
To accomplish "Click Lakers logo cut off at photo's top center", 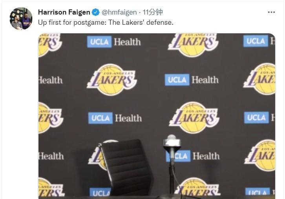I will click(x=193, y=45).
